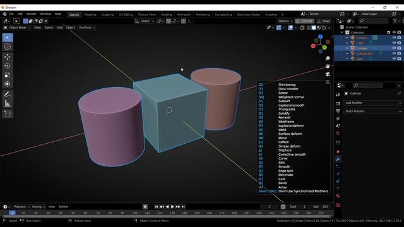The width and height of the screenshot is (404, 227).
Task: Open the RanTools dropdown menu
Action: tap(87, 28)
